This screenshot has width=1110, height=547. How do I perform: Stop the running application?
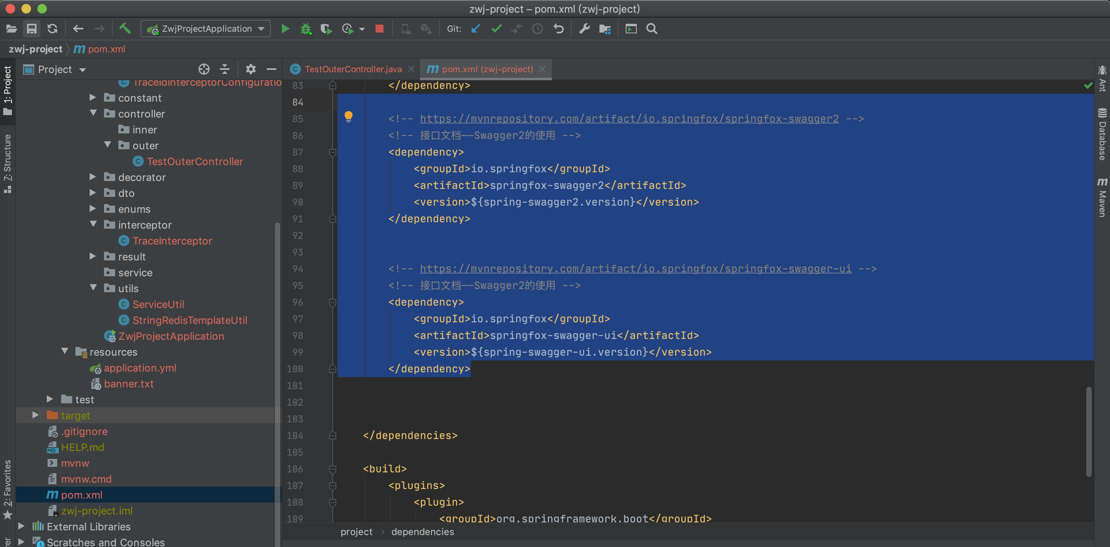(x=379, y=29)
